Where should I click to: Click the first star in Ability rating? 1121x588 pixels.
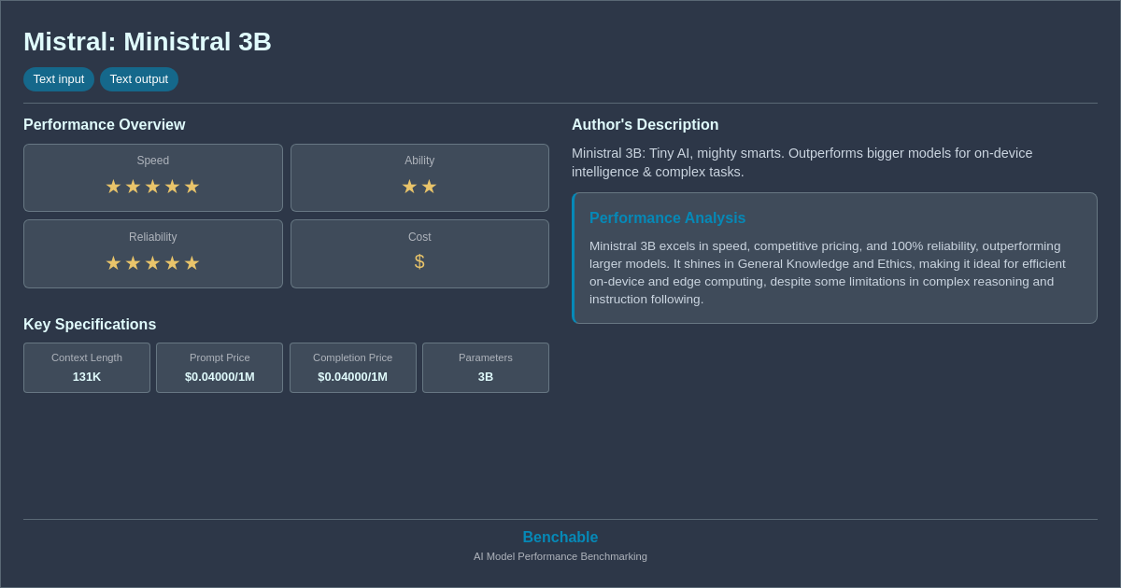coord(409,186)
